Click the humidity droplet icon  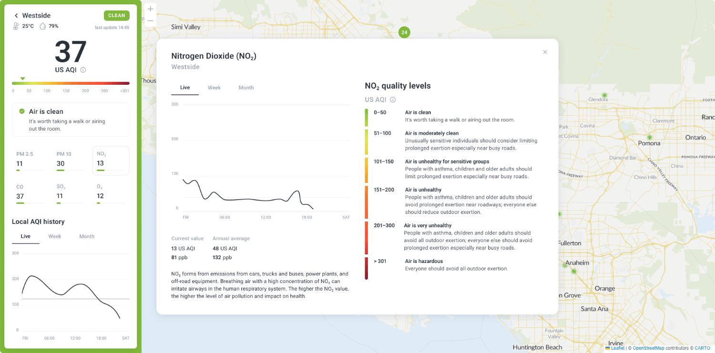click(x=42, y=26)
